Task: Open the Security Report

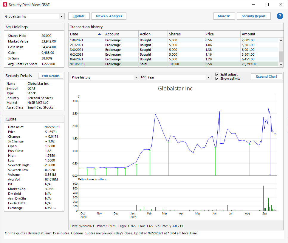Action: pos(253,16)
